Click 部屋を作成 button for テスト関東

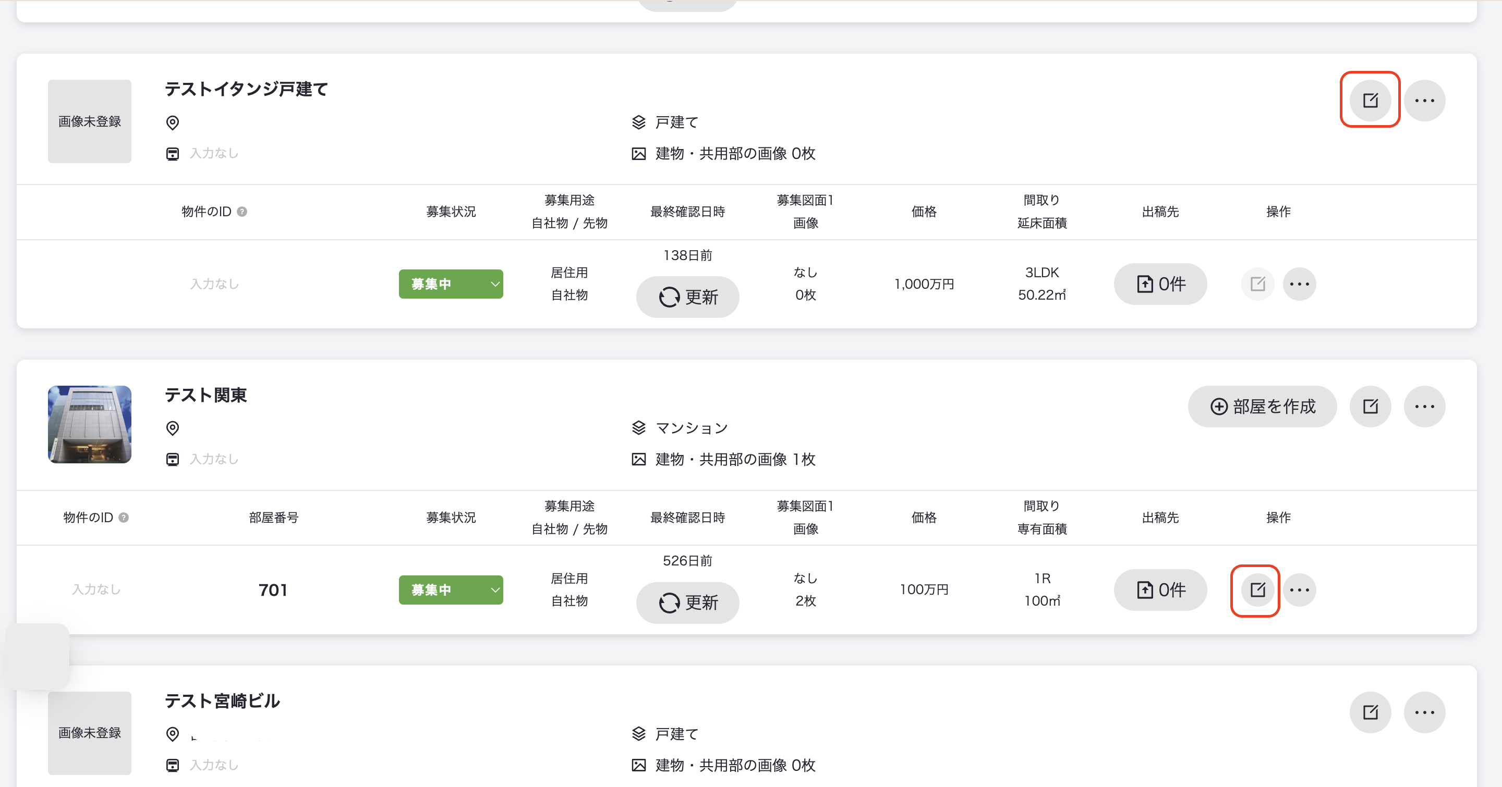(1262, 406)
